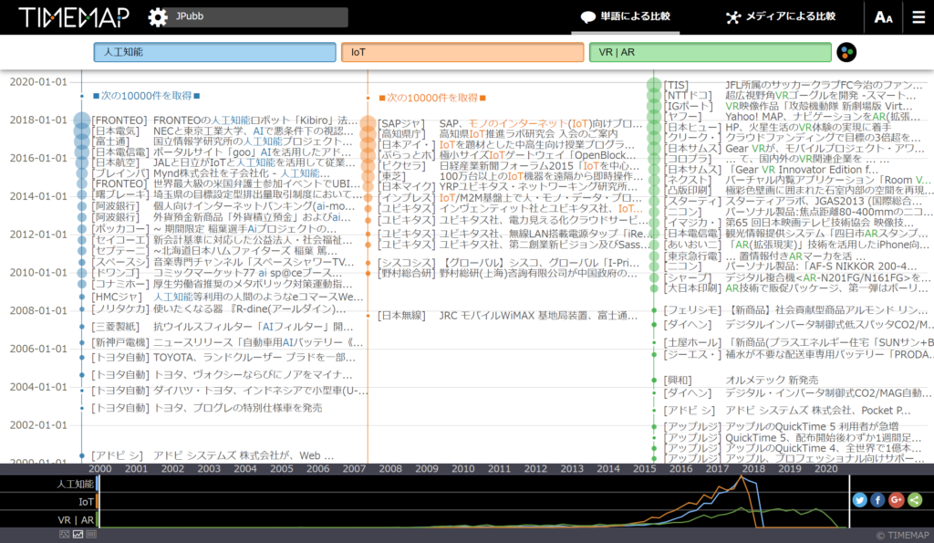The width and height of the screenshot is (934, 543).
Task: Click the 2004 year label on the axis
Action: coord(244,469)
